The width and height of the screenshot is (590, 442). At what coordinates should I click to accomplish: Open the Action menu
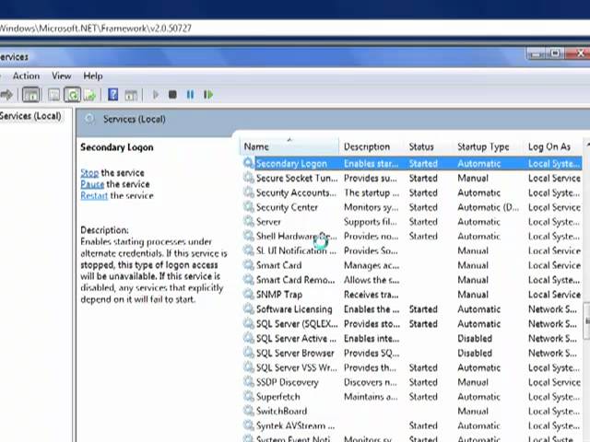[x=26, y=76]
